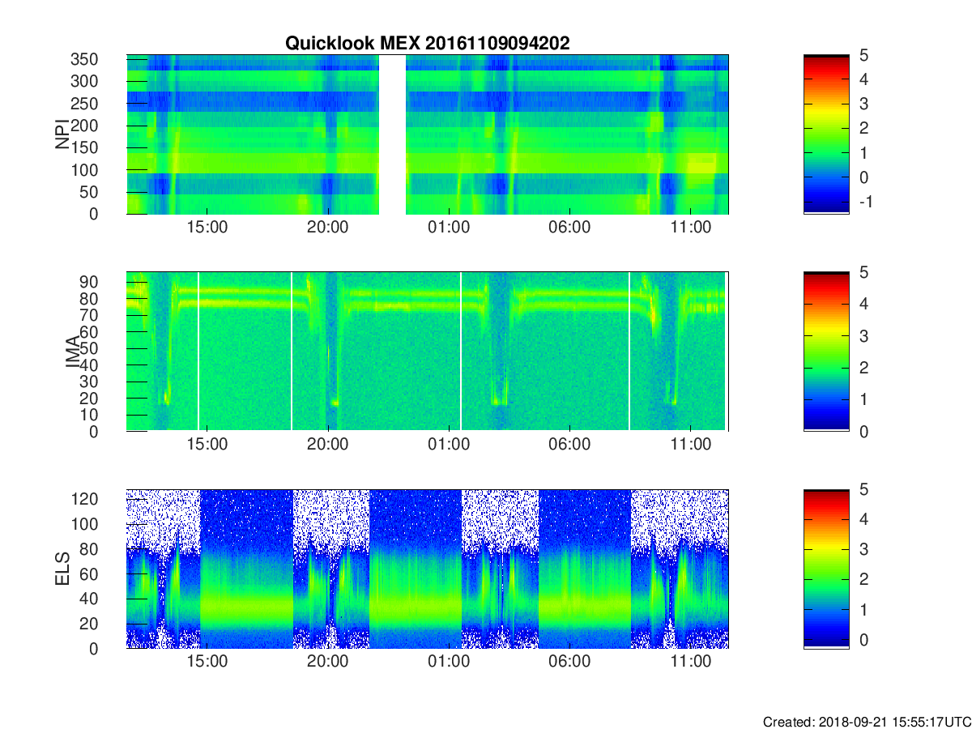Screen dimensions: 972x729
Task: Click the 15:00 label under ELS panel
Action: tap(207, 662)
